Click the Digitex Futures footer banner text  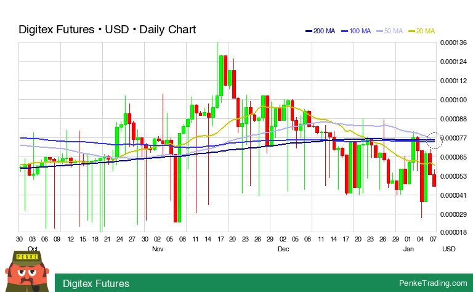coord(96,283)
